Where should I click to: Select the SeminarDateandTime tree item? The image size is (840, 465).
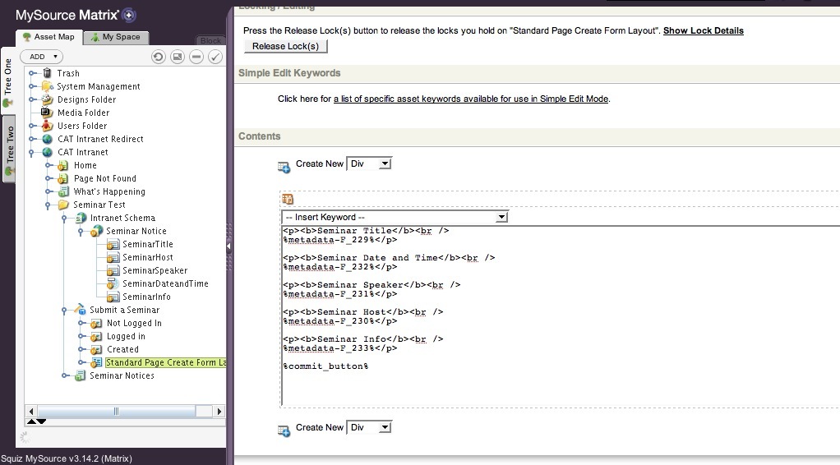pyautogui.click(x=165, y=283)
